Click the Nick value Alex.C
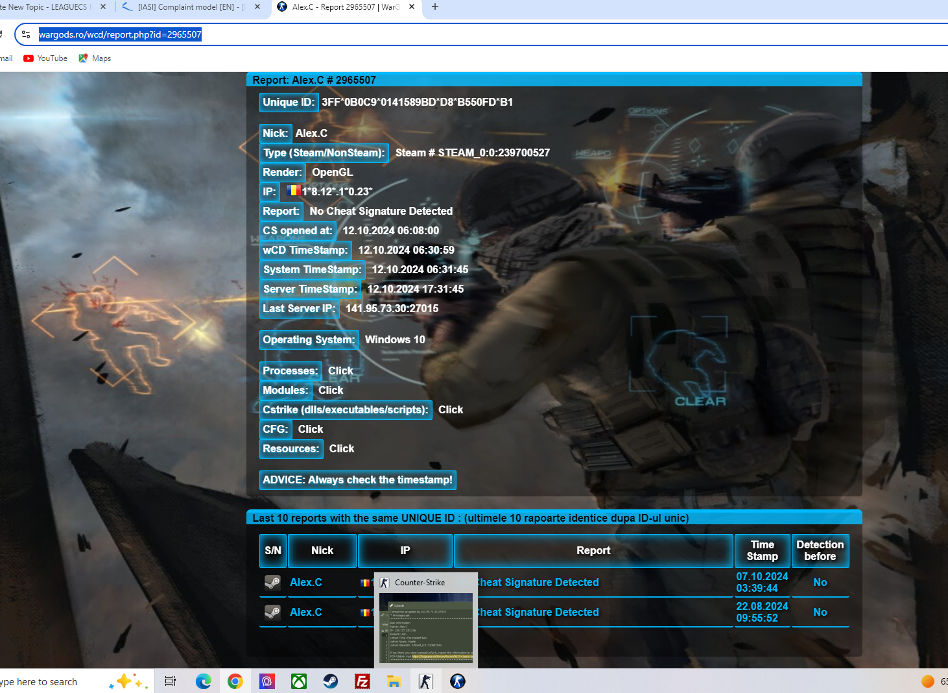Image resolution: width=948 pixels, height=693 pixels. 311,134
